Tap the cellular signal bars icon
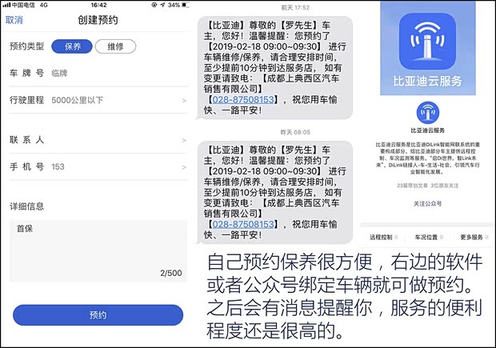The image size is (496, 348). point(6,5)
